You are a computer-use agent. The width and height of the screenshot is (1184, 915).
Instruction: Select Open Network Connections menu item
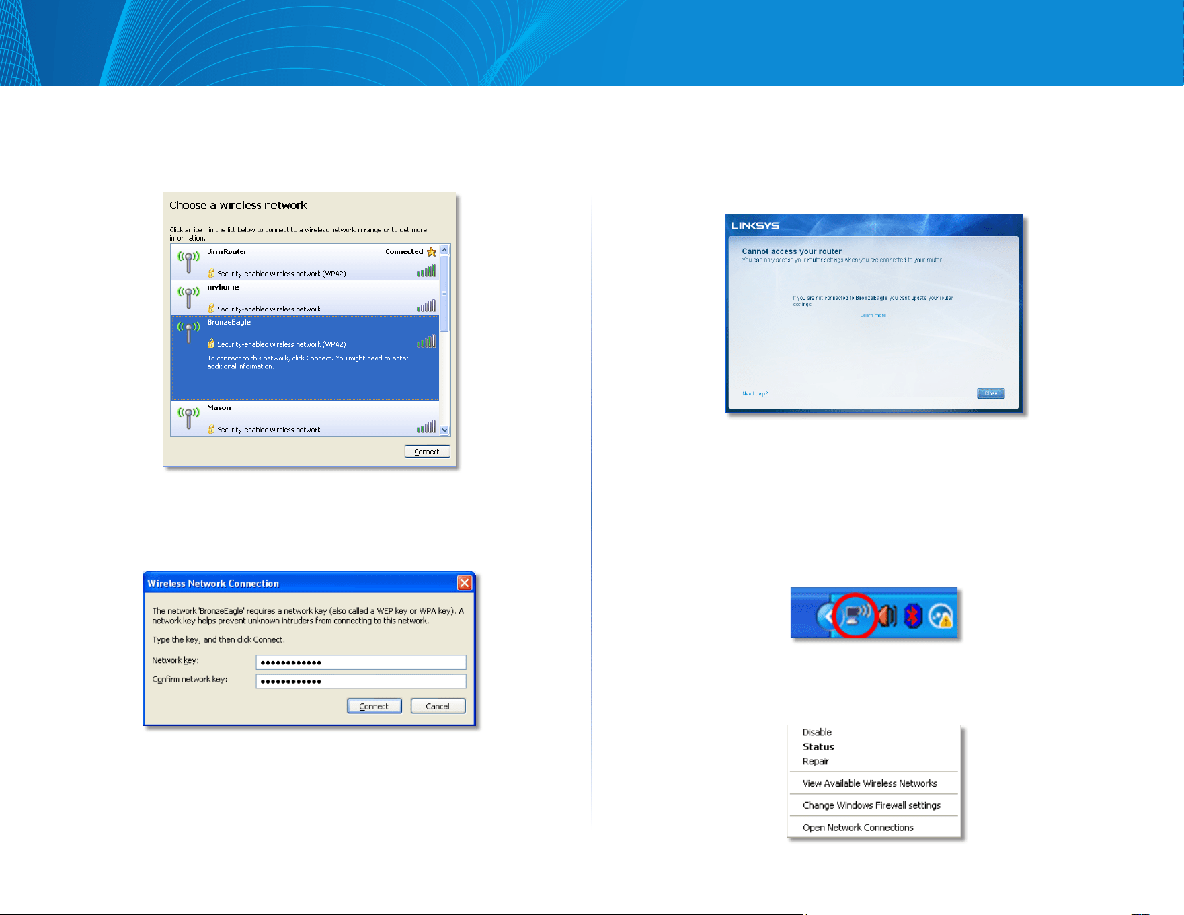click(x=858, y=828)
